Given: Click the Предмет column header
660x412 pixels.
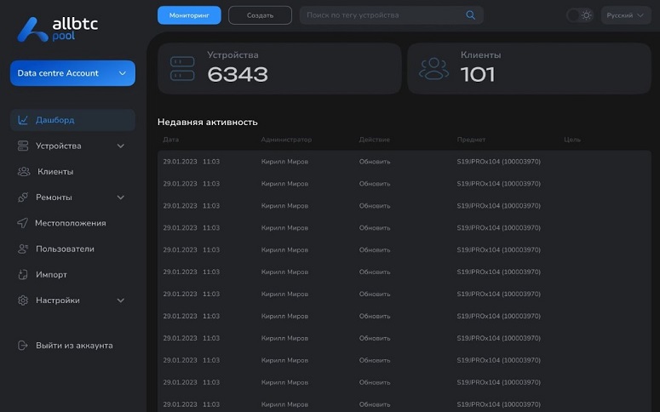Looking at the screenshot, I should (x=471, y=140).
